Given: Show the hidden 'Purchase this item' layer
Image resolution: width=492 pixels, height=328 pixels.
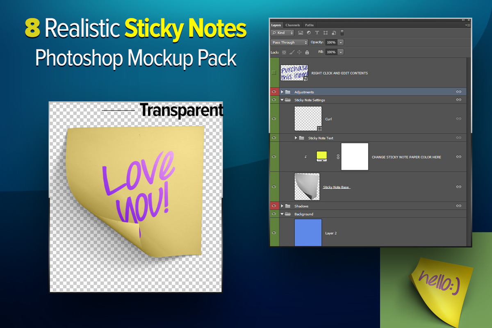Looking at the screenshot, I should click(x=274, y=73).
